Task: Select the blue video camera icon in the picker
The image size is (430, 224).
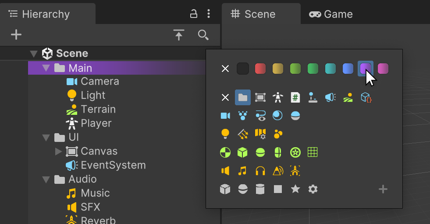Action: pyautogui.click(x=225, y=116)
